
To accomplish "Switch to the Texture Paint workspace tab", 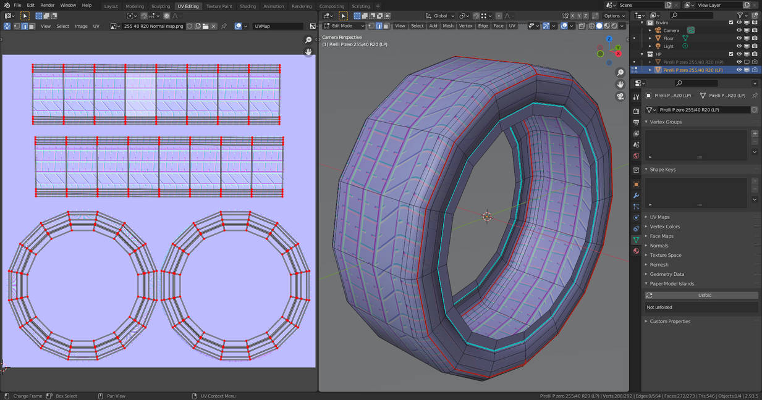I will tap(219, 6).
